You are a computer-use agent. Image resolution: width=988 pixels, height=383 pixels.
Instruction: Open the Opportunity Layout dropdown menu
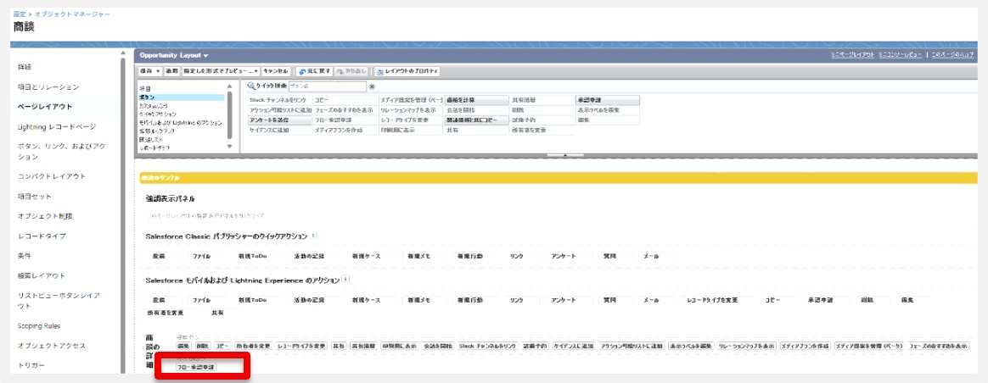tap(206, 55)
